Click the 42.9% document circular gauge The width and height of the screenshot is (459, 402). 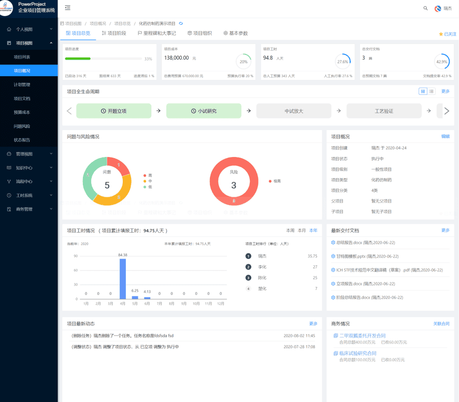pos(442,62)
